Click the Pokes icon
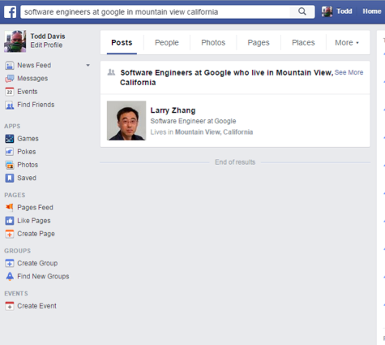The height and width of the screenshot is (345, 385). pyautogui.click(x=10, y=152)
